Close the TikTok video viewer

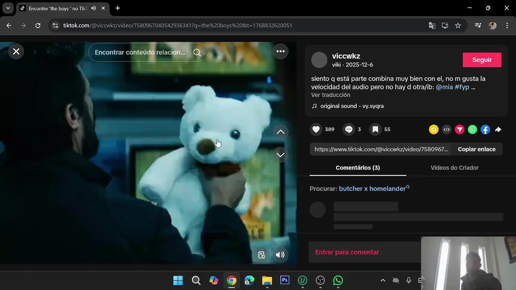(16, 52)
